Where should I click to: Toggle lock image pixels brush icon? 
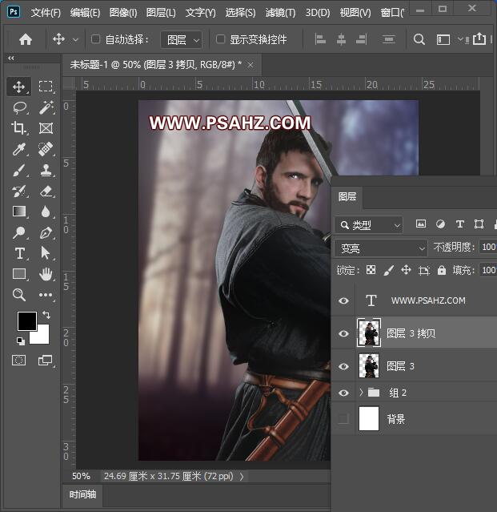click(388, 270)
